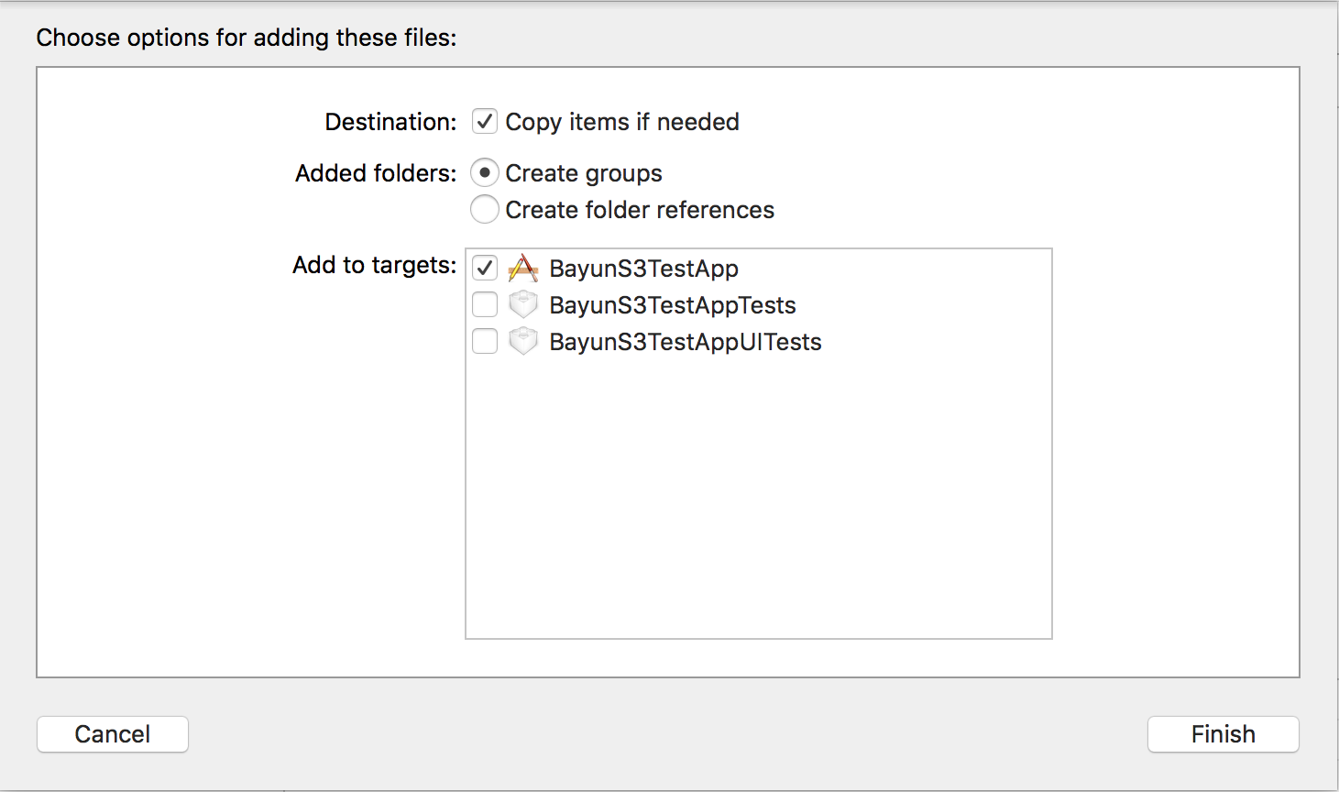
Task: Select the BayunS3TestApp row name
Action: coord(643,269)
